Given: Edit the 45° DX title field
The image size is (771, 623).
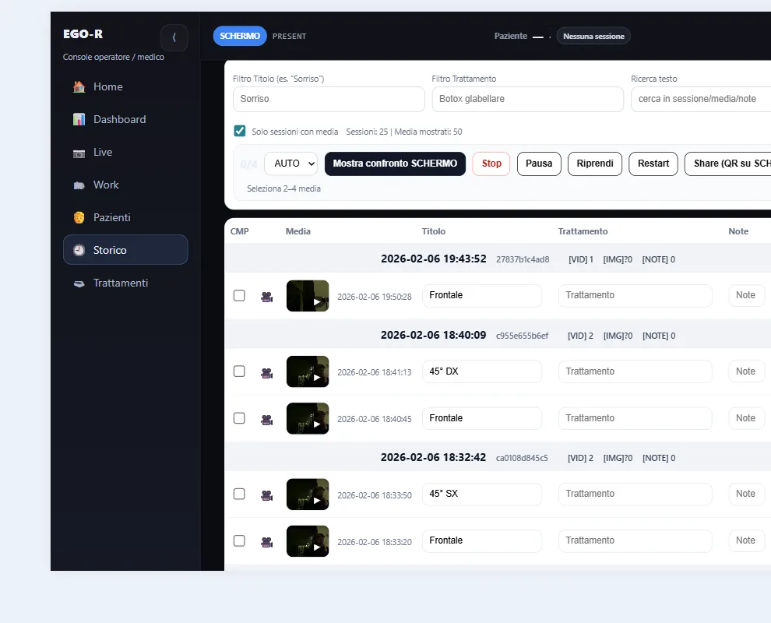Looking at the screenshot, I should [482, 371].
